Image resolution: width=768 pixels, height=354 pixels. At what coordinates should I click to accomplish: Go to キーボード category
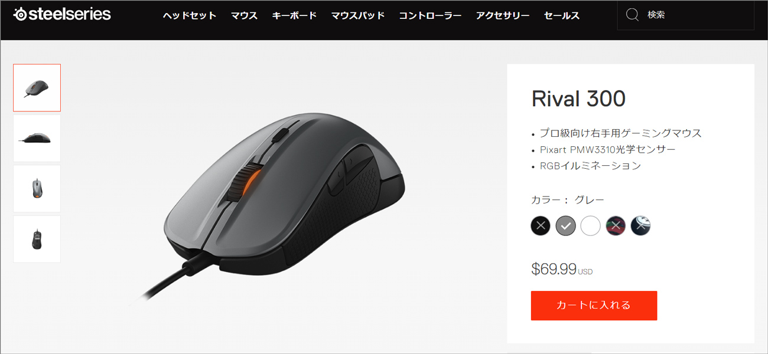tap(294, 15)
